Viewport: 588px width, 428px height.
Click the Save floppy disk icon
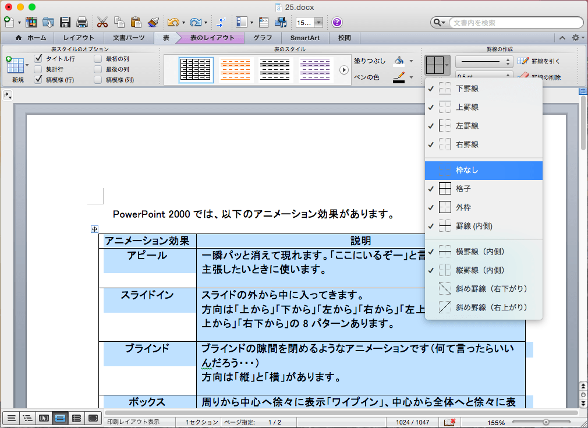click(65, 22)
